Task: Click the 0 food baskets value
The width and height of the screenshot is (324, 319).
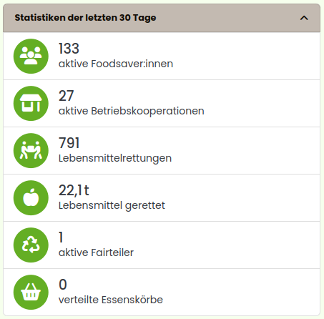Action: tap(63, 285)
